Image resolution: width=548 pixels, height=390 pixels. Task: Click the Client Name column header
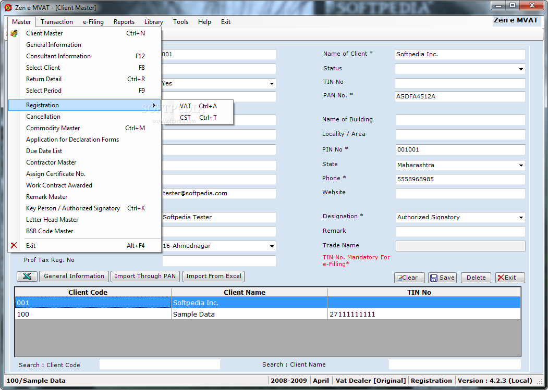click(249, 292)
